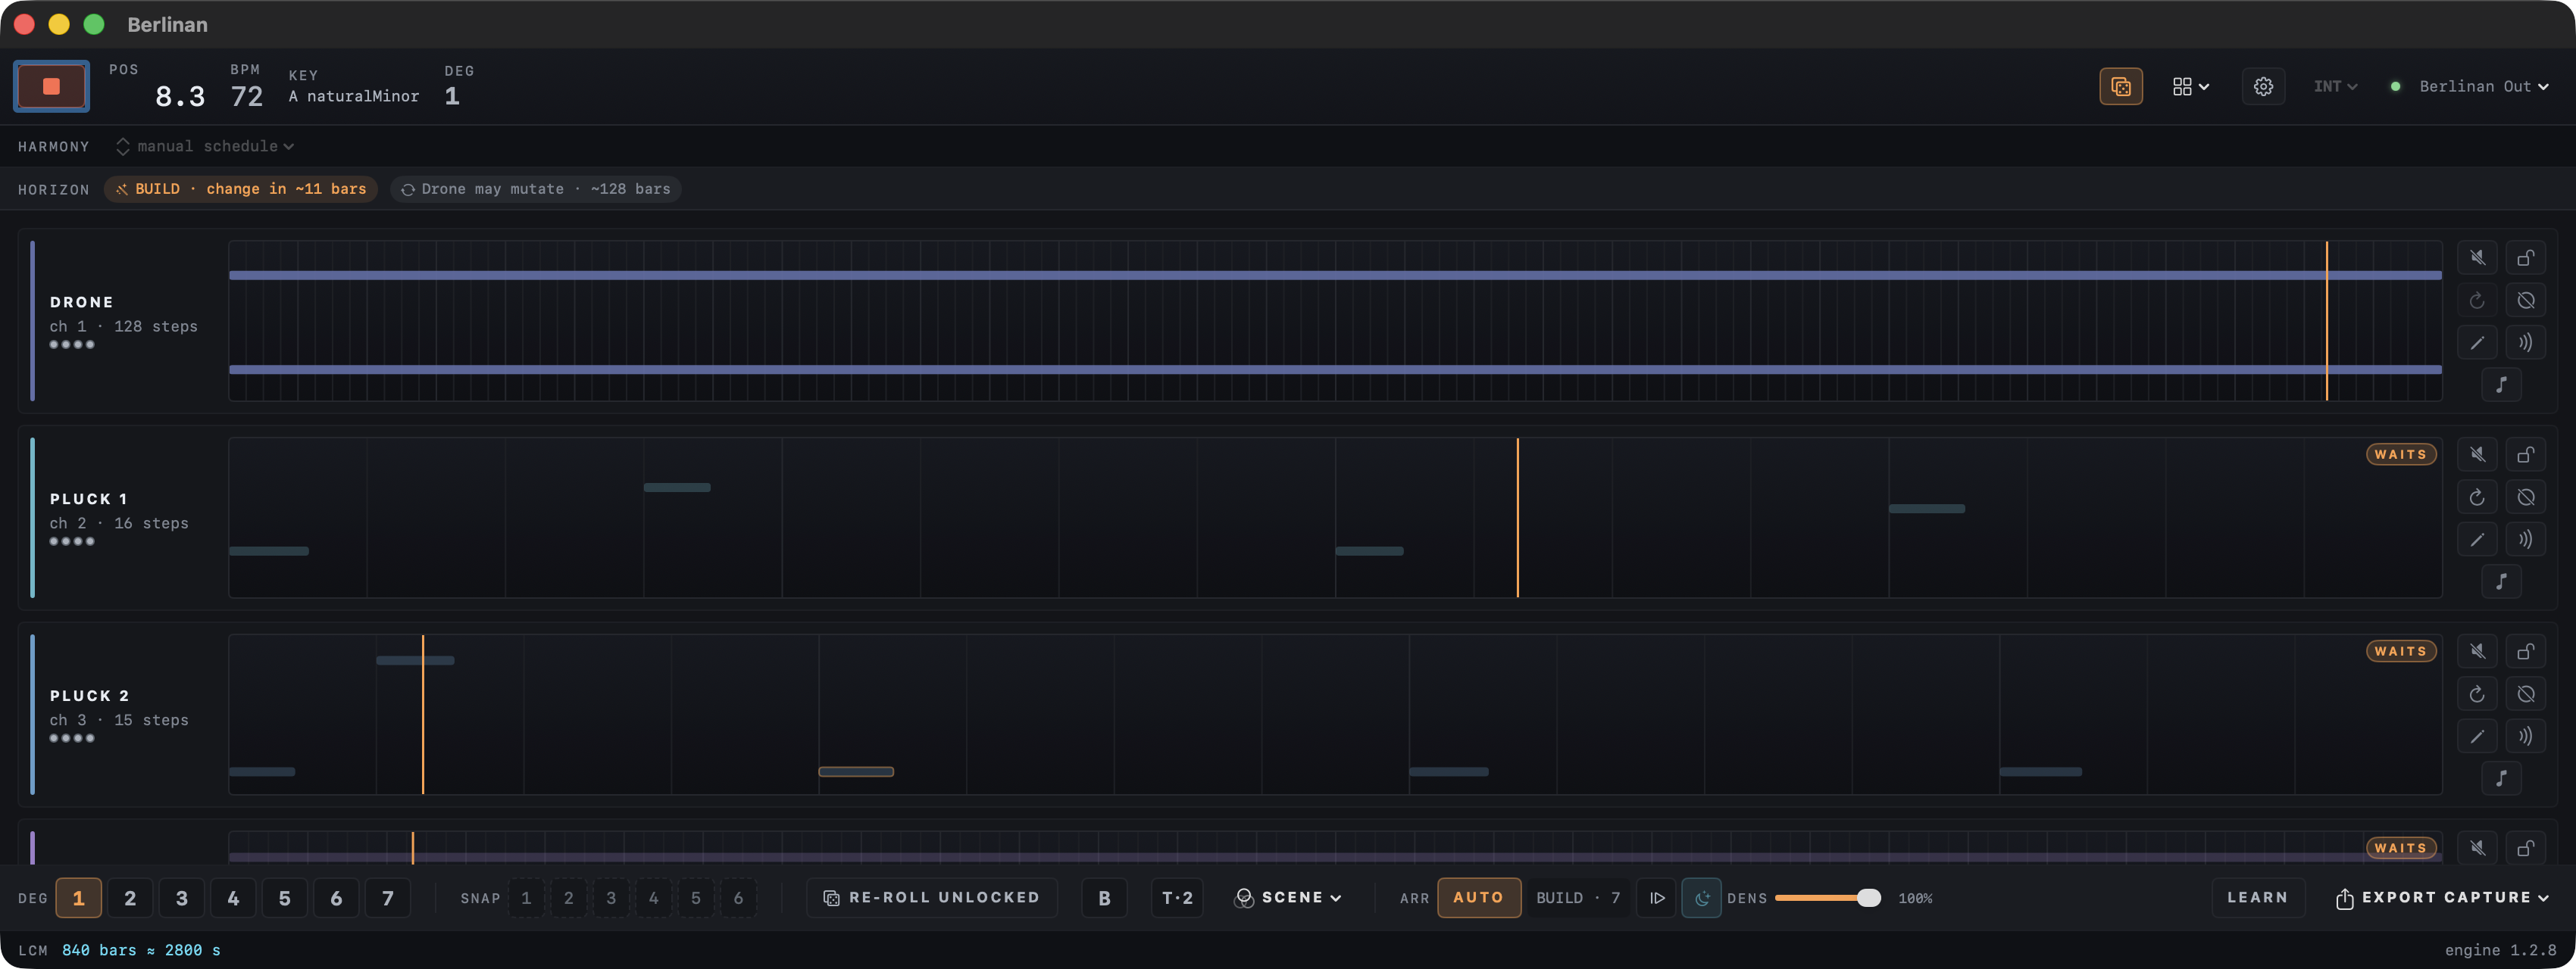Image resolution: width=2576 pixels, height=969 pixels.
Task: Open settings via the gear icon
Action: [2263, 87]
